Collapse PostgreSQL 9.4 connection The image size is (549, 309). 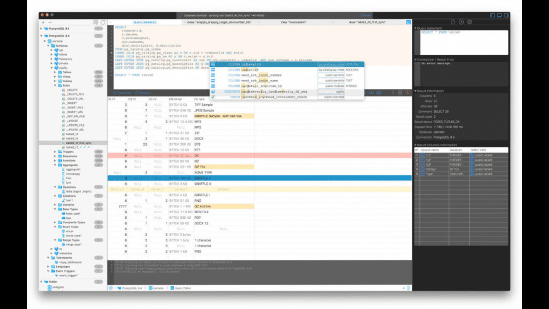41,36
